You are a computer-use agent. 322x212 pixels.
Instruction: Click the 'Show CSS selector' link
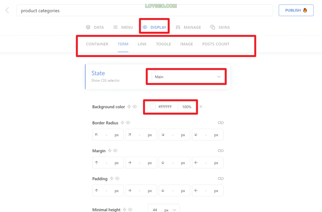point(106,80)
